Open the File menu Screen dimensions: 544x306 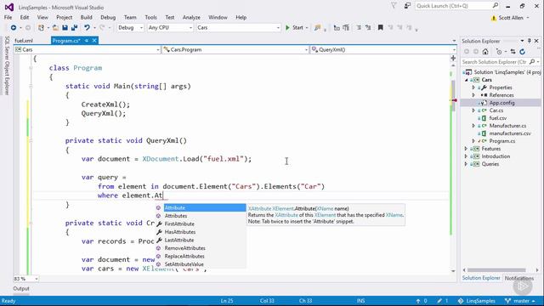(8, 17)
